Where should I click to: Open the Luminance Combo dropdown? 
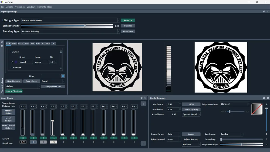point(231,134)
